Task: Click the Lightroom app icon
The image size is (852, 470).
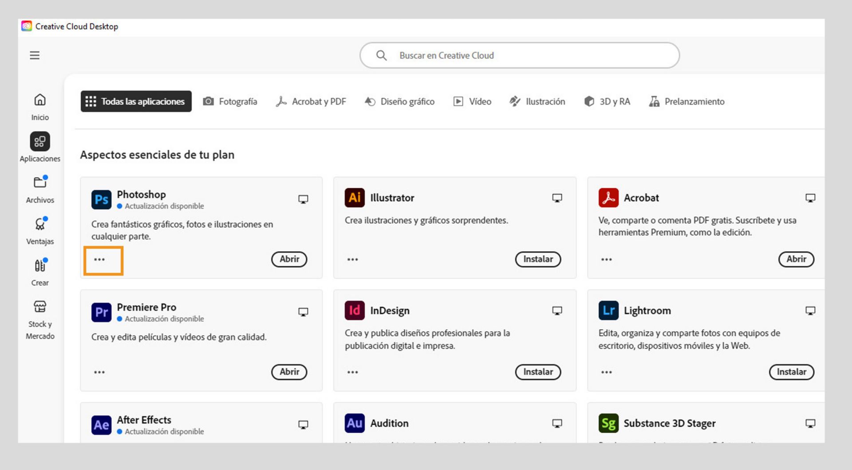Action: [x=608, y=311]
